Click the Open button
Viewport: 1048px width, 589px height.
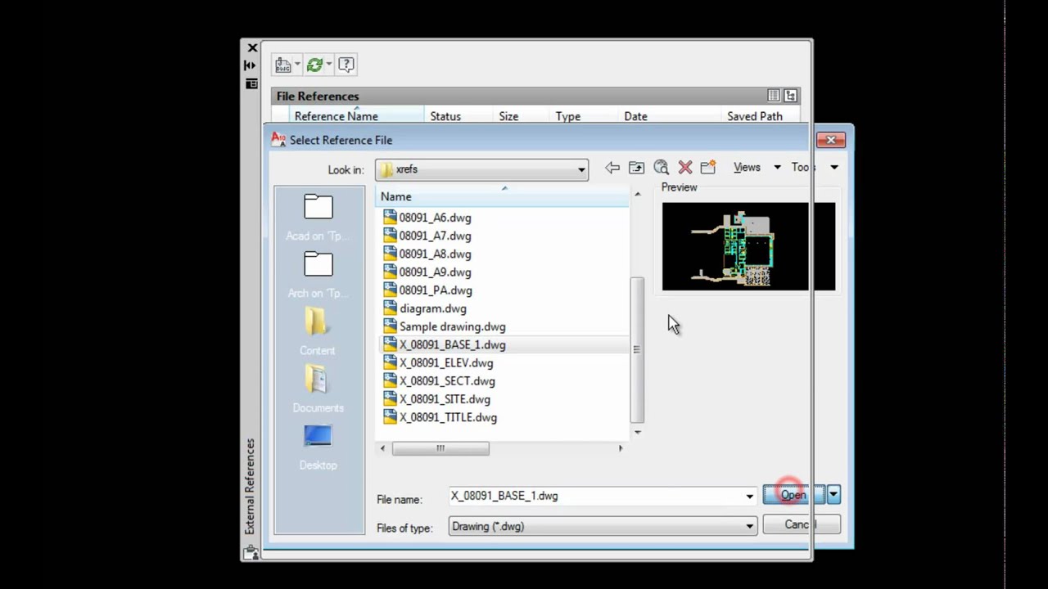coord(793,495)
